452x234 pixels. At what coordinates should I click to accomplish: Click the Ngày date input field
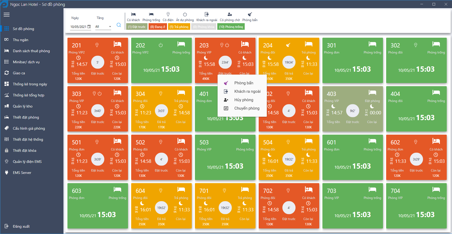click(x=78, y=27)
